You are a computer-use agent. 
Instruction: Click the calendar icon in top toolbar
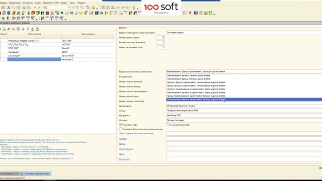108,8
